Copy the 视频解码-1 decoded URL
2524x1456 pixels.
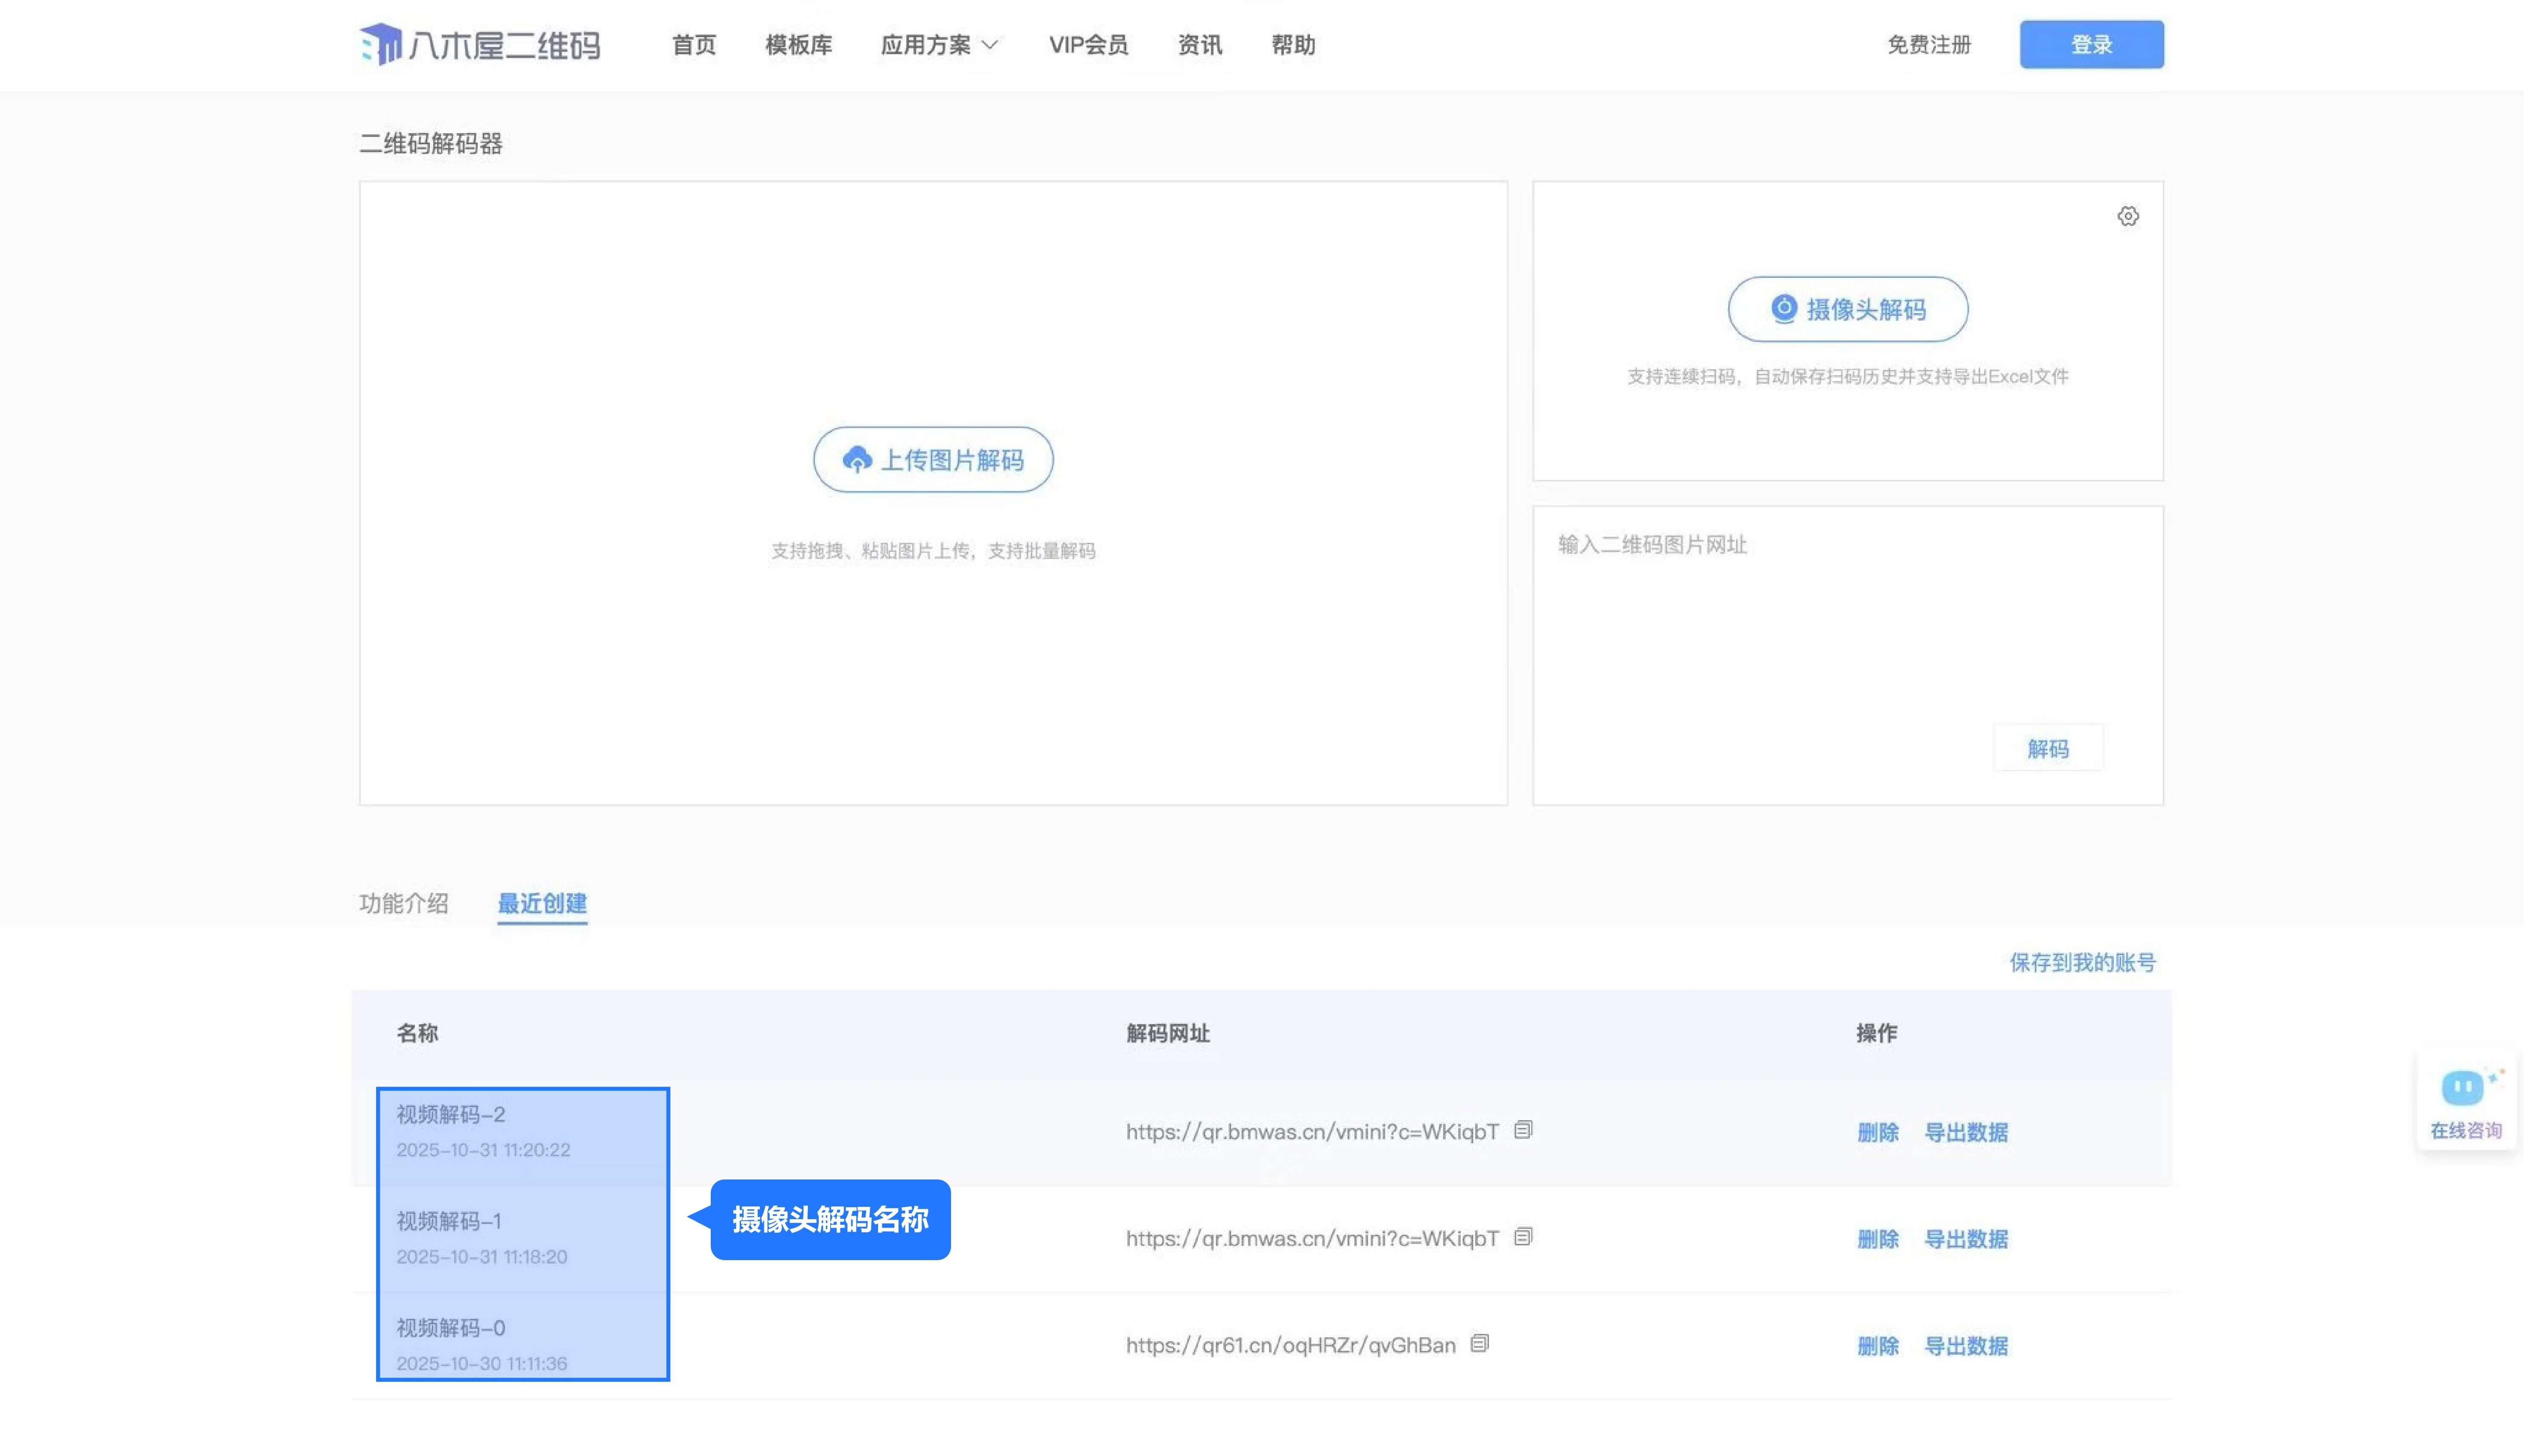(x=1523, y=1237)
